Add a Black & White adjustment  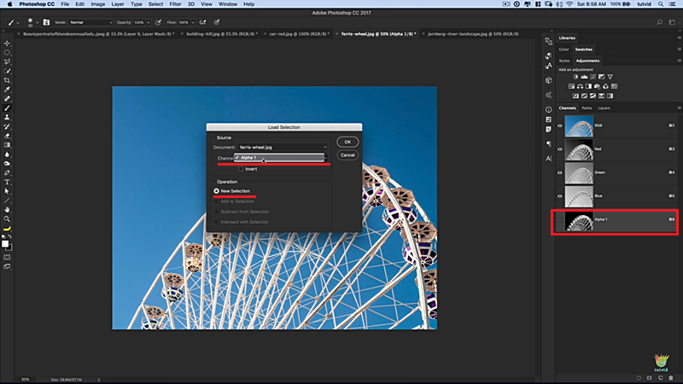point(588,86)
